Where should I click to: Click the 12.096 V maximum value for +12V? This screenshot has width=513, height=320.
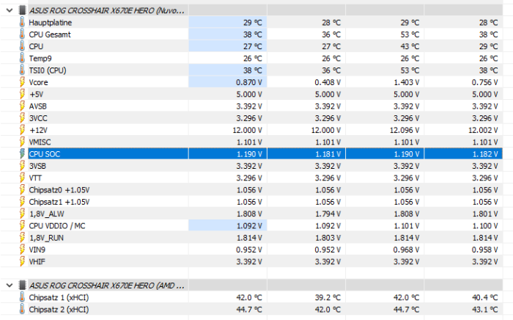pyautogui.click(x=404, y=130)
